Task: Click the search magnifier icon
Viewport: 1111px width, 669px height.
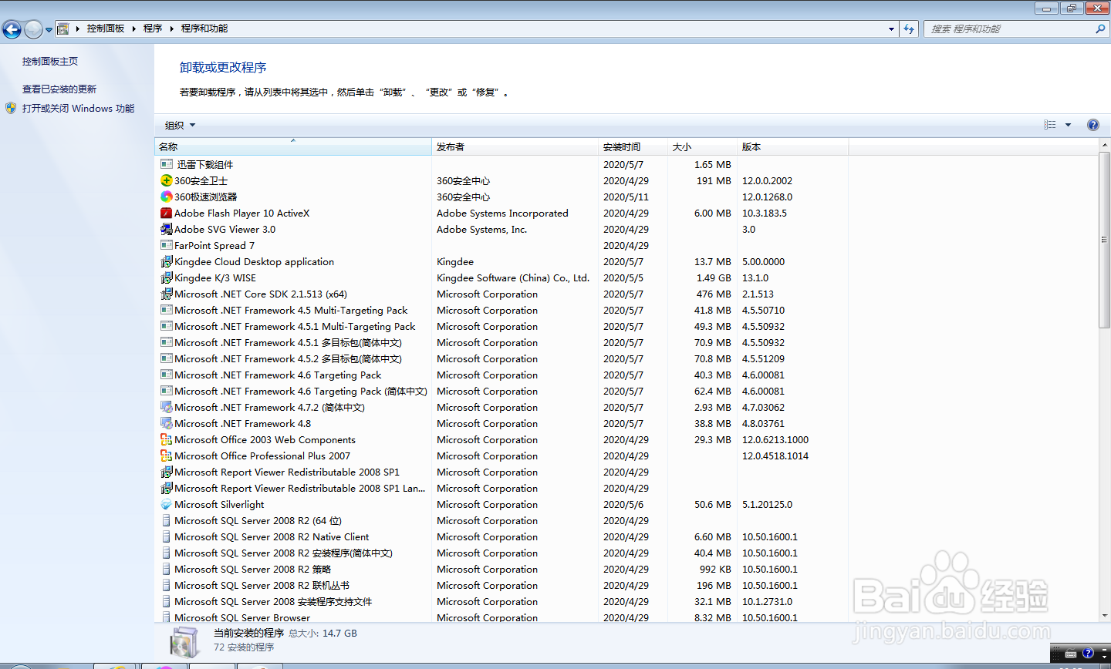Action: point(1100,29)
